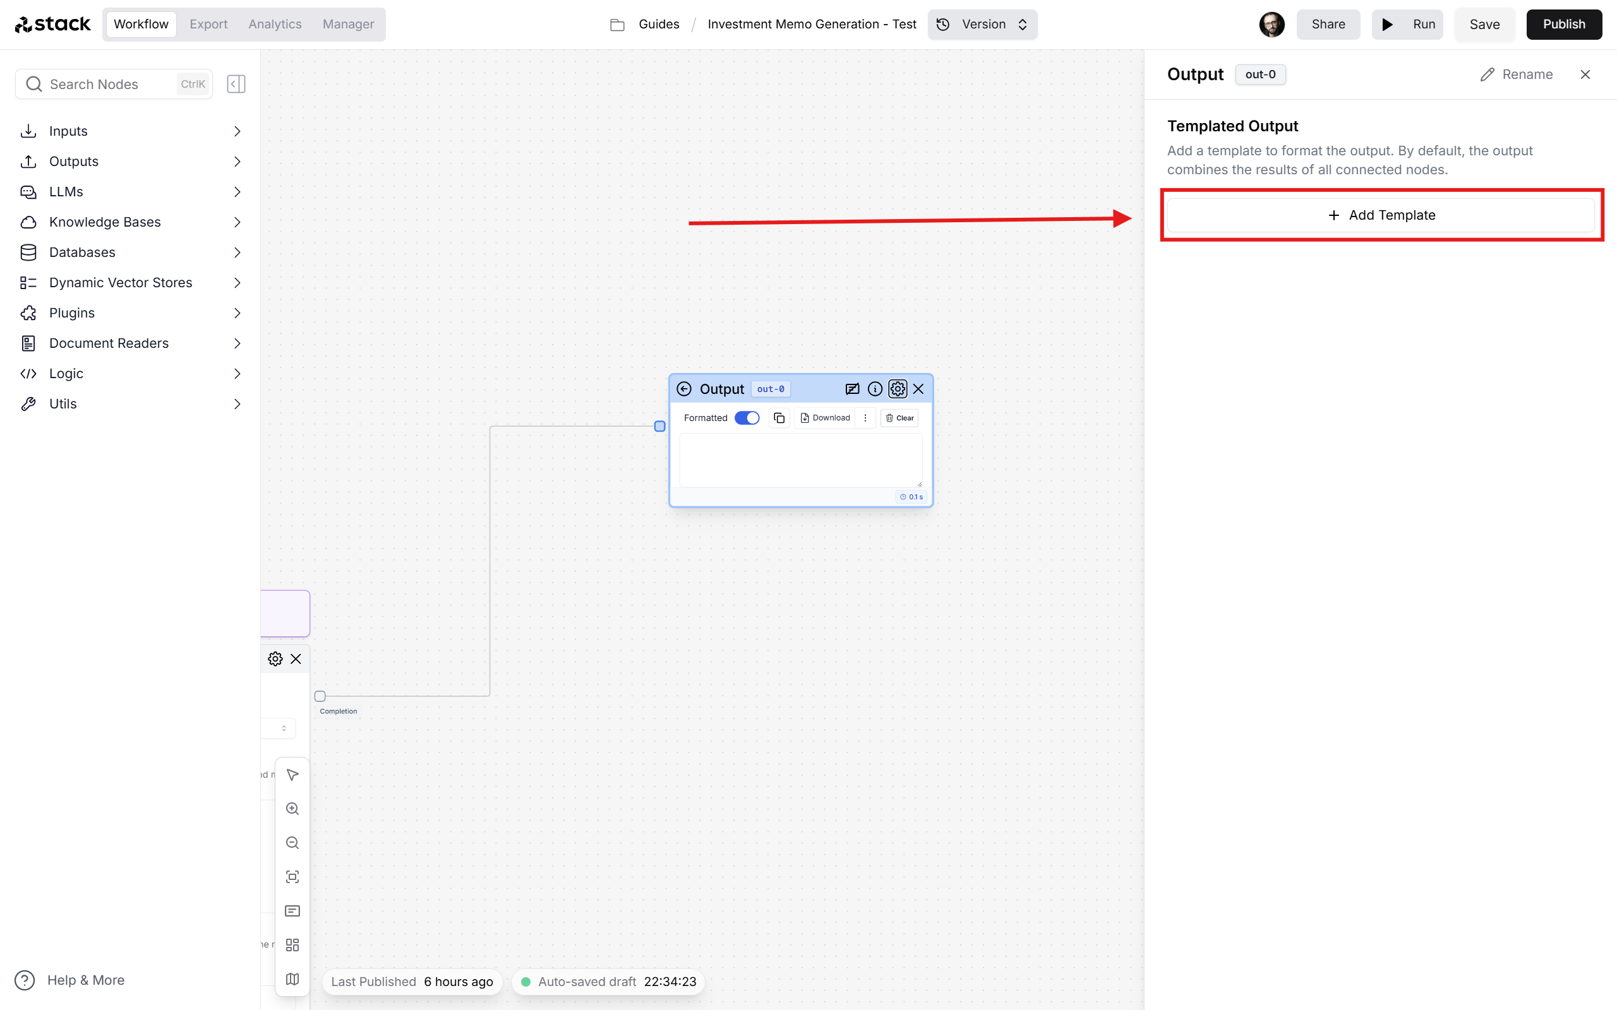Image resolution: width=1617 pixels, height=1010 pixels.
Task: Toggle the sidebar collapse panel
Action: tap(236, 84)
